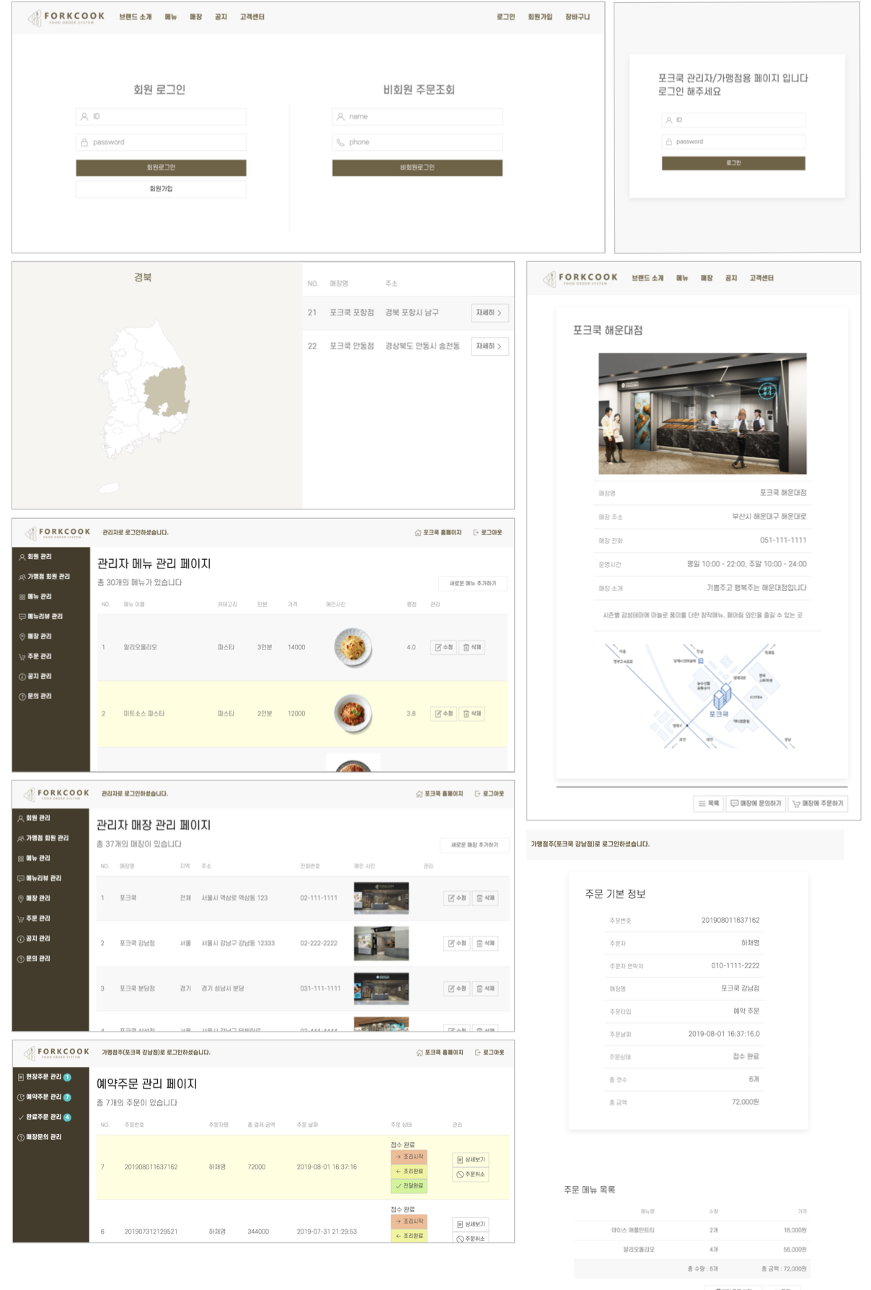Edit the store with phone 02-111-1111
871x1290 pixels.
tap(456, 898)
